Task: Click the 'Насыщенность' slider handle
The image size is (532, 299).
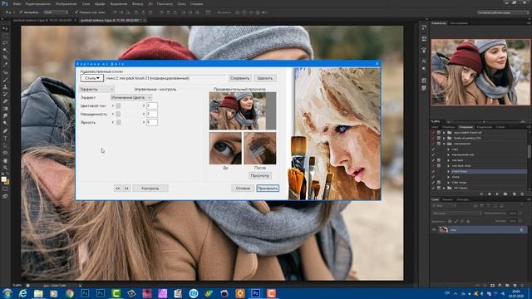Action: click(118, 114)
